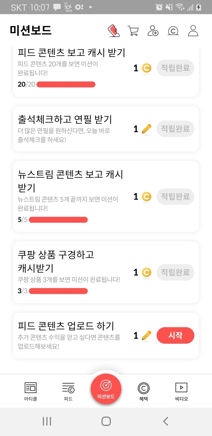The width and height of the screenshot is (212, 436).
Task: Go to the 혜택 tab
Action: click(x=144, y=391)
